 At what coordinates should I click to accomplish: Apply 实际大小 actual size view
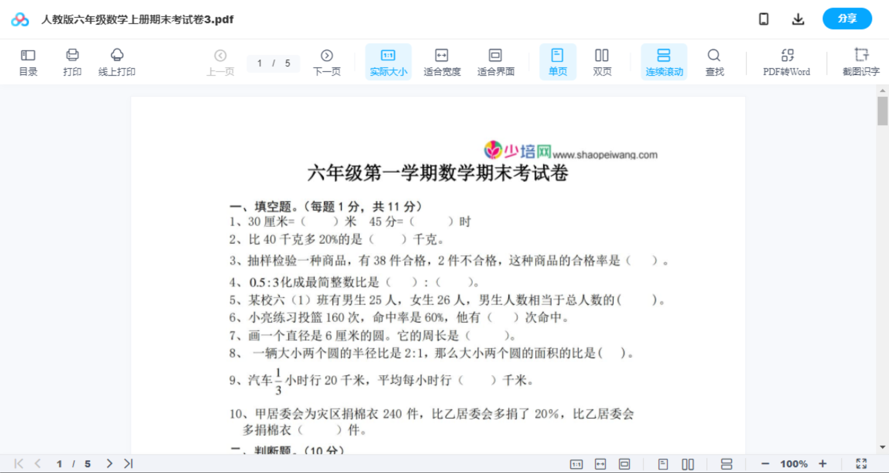click(388, 61)
